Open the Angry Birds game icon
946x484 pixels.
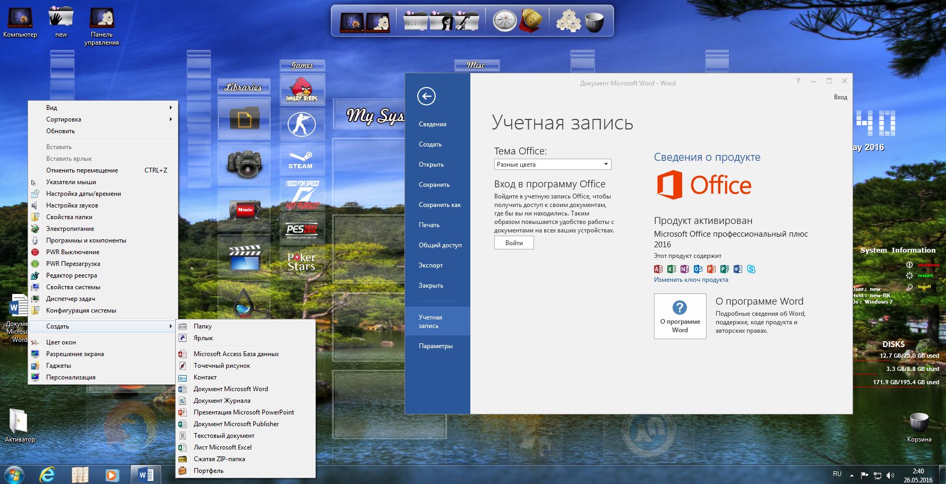click(302, 89)
